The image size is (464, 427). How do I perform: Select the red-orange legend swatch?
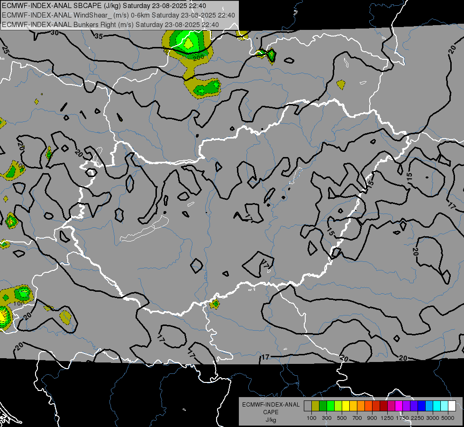368,406
